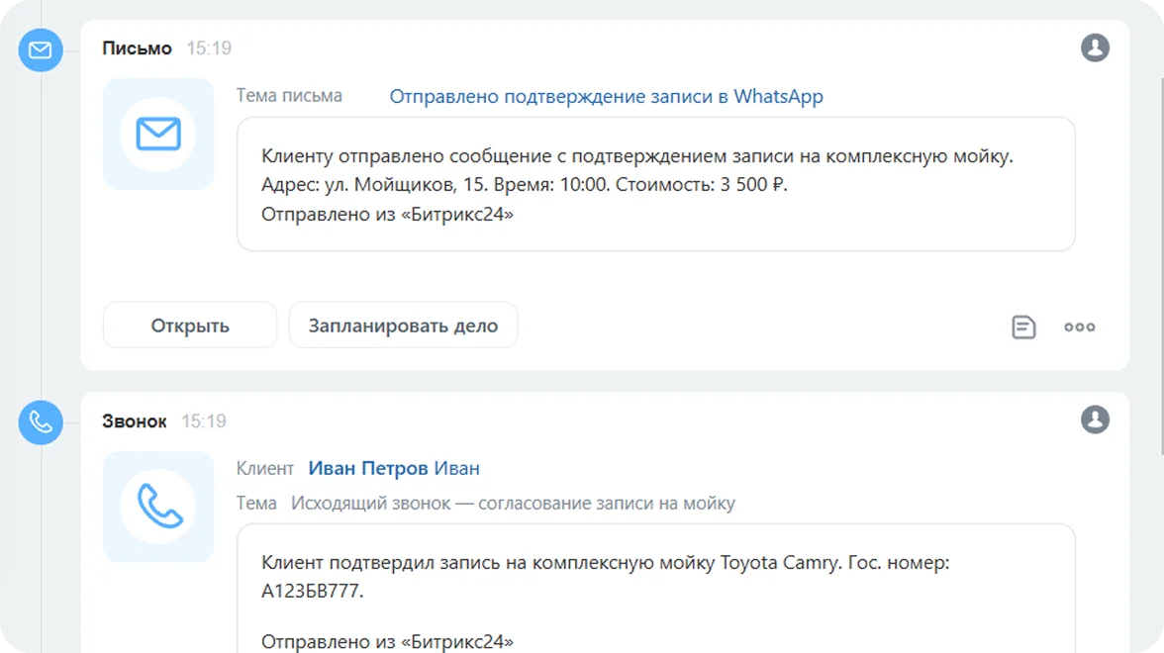
Task: Click the Клиент label in the call card
Action: (x=265, y=468)
